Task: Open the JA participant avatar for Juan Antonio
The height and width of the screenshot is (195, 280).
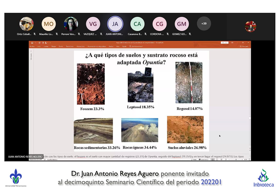Action: point(115,24)
